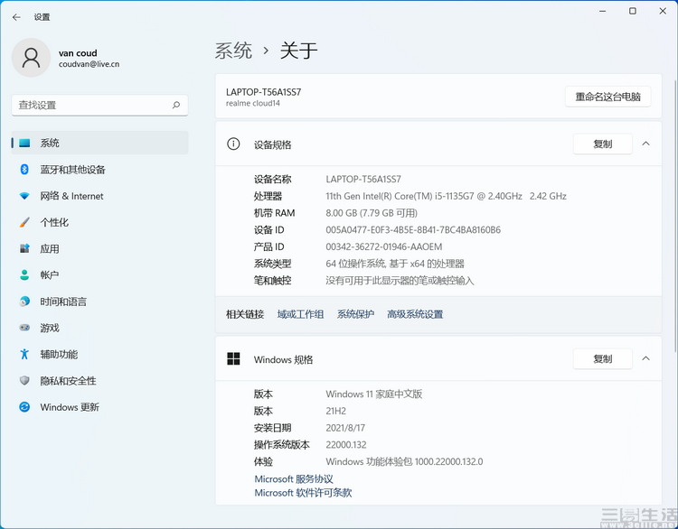Click 系统 in the breadcrumb header

point(233,51)
